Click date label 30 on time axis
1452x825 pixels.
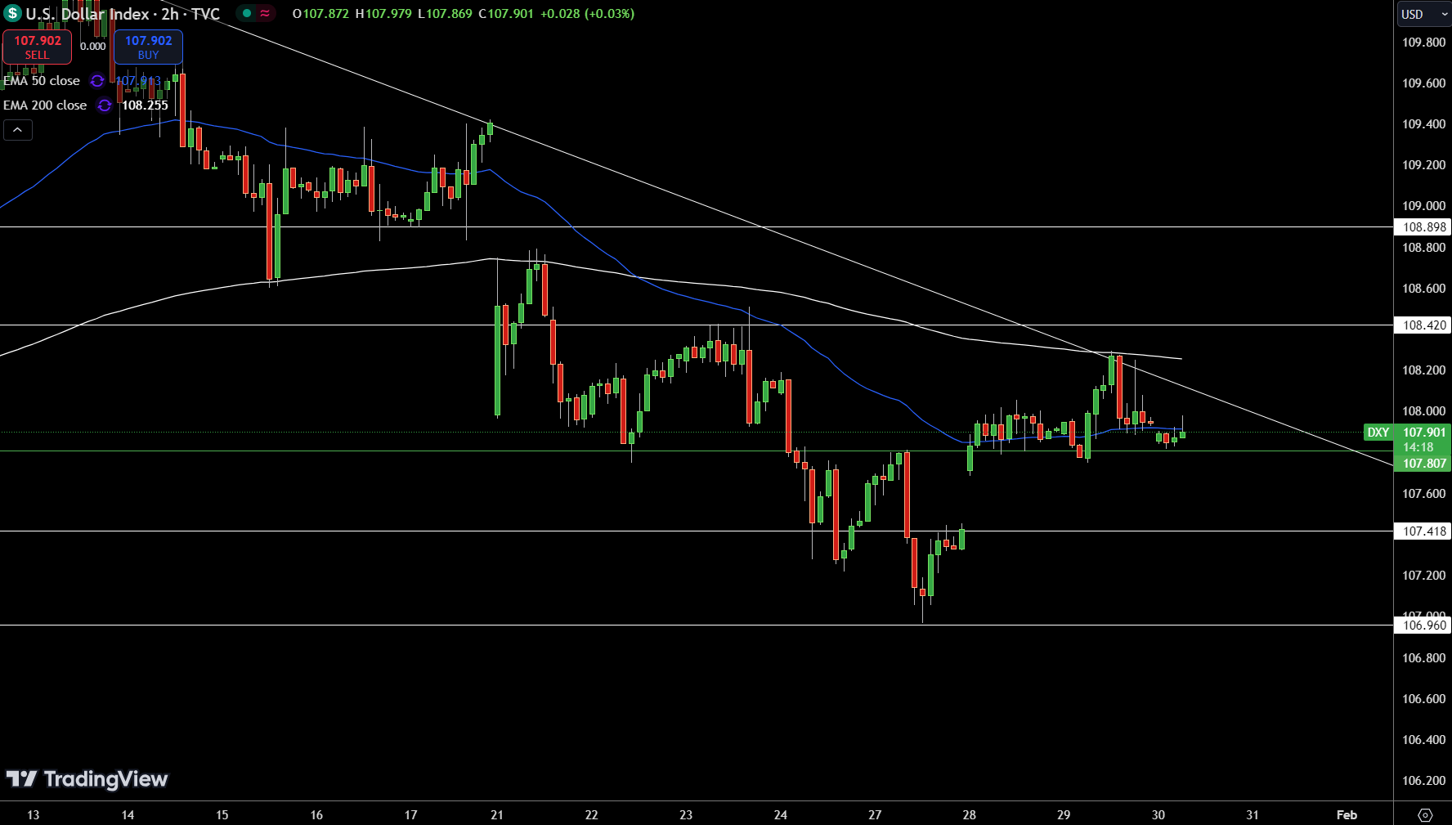tap(1158, 814)
